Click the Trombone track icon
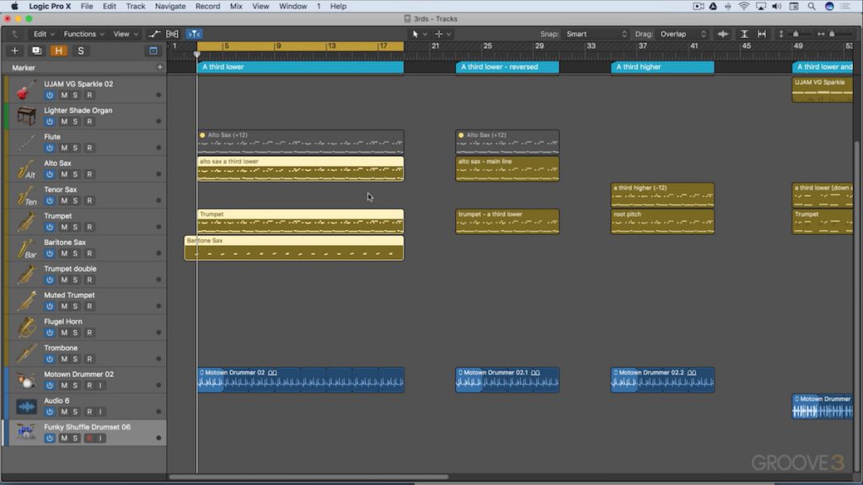The width and height of the screenshot is (863, 485). point(25,354)
